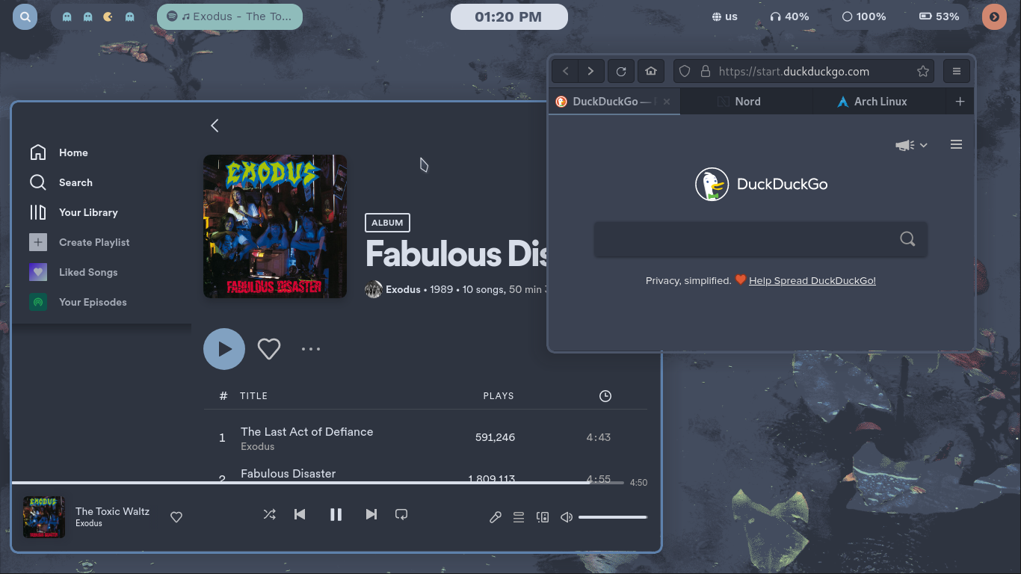Open the play queue icon
Viewport: 1021px width, 574px height.
(519, 517)
